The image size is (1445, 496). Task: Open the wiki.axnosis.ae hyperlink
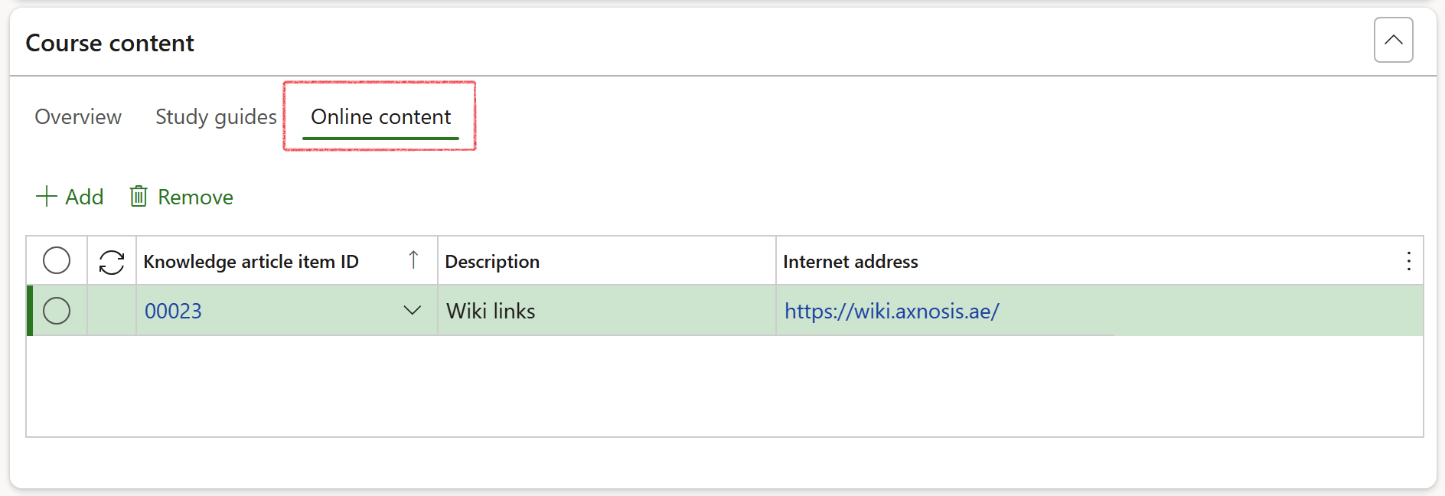[892, 312]
